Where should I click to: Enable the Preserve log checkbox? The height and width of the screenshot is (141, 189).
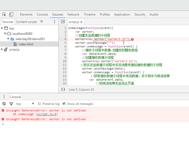pos(39,104)
